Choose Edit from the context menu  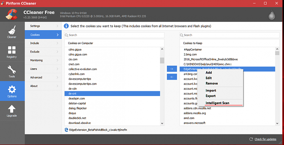coord(209,78)
